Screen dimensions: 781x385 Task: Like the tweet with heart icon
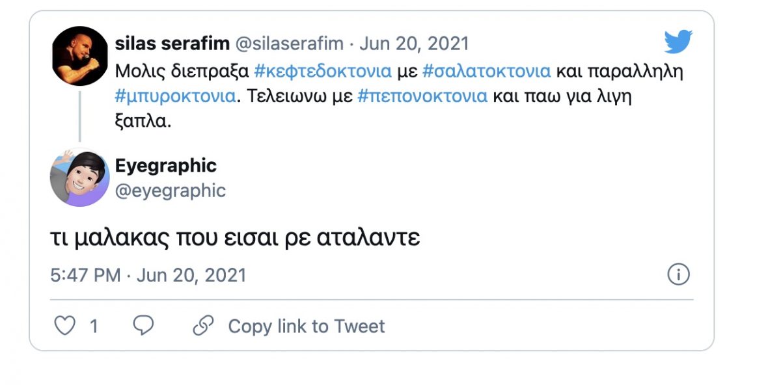pyautogui.click(x=64, y=325)
